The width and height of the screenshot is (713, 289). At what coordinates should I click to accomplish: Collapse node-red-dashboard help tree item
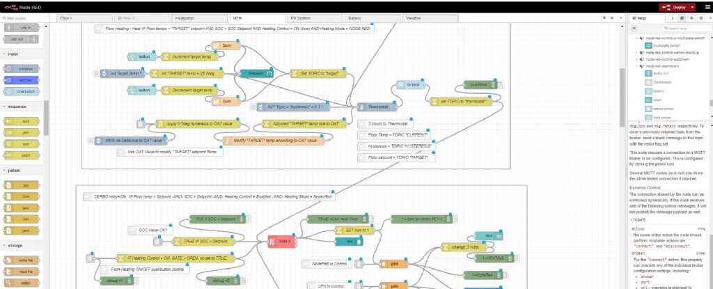point(636,66)
